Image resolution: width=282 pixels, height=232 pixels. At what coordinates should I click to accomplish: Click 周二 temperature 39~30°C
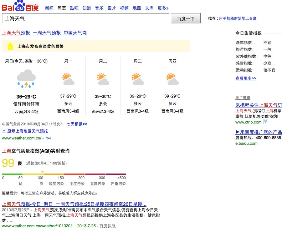[103, 96]
